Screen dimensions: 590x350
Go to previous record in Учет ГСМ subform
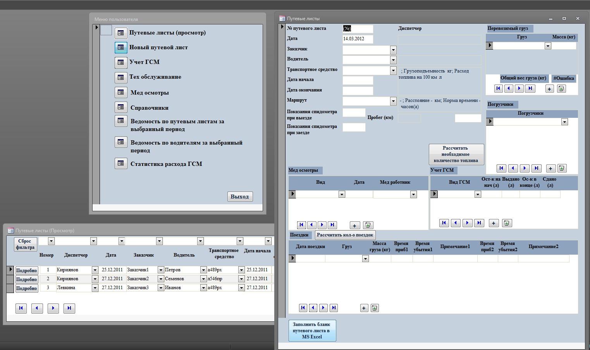point(456,223)
